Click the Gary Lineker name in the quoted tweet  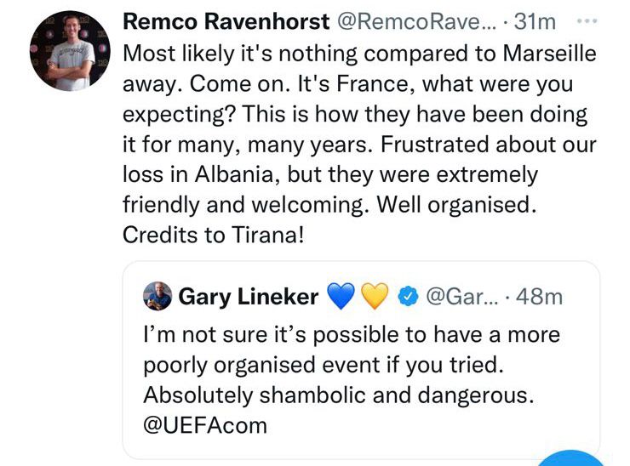(249, 297)
